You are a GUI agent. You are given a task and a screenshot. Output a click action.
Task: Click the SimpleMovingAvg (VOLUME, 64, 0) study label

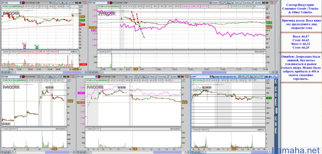tap(34, 52)
